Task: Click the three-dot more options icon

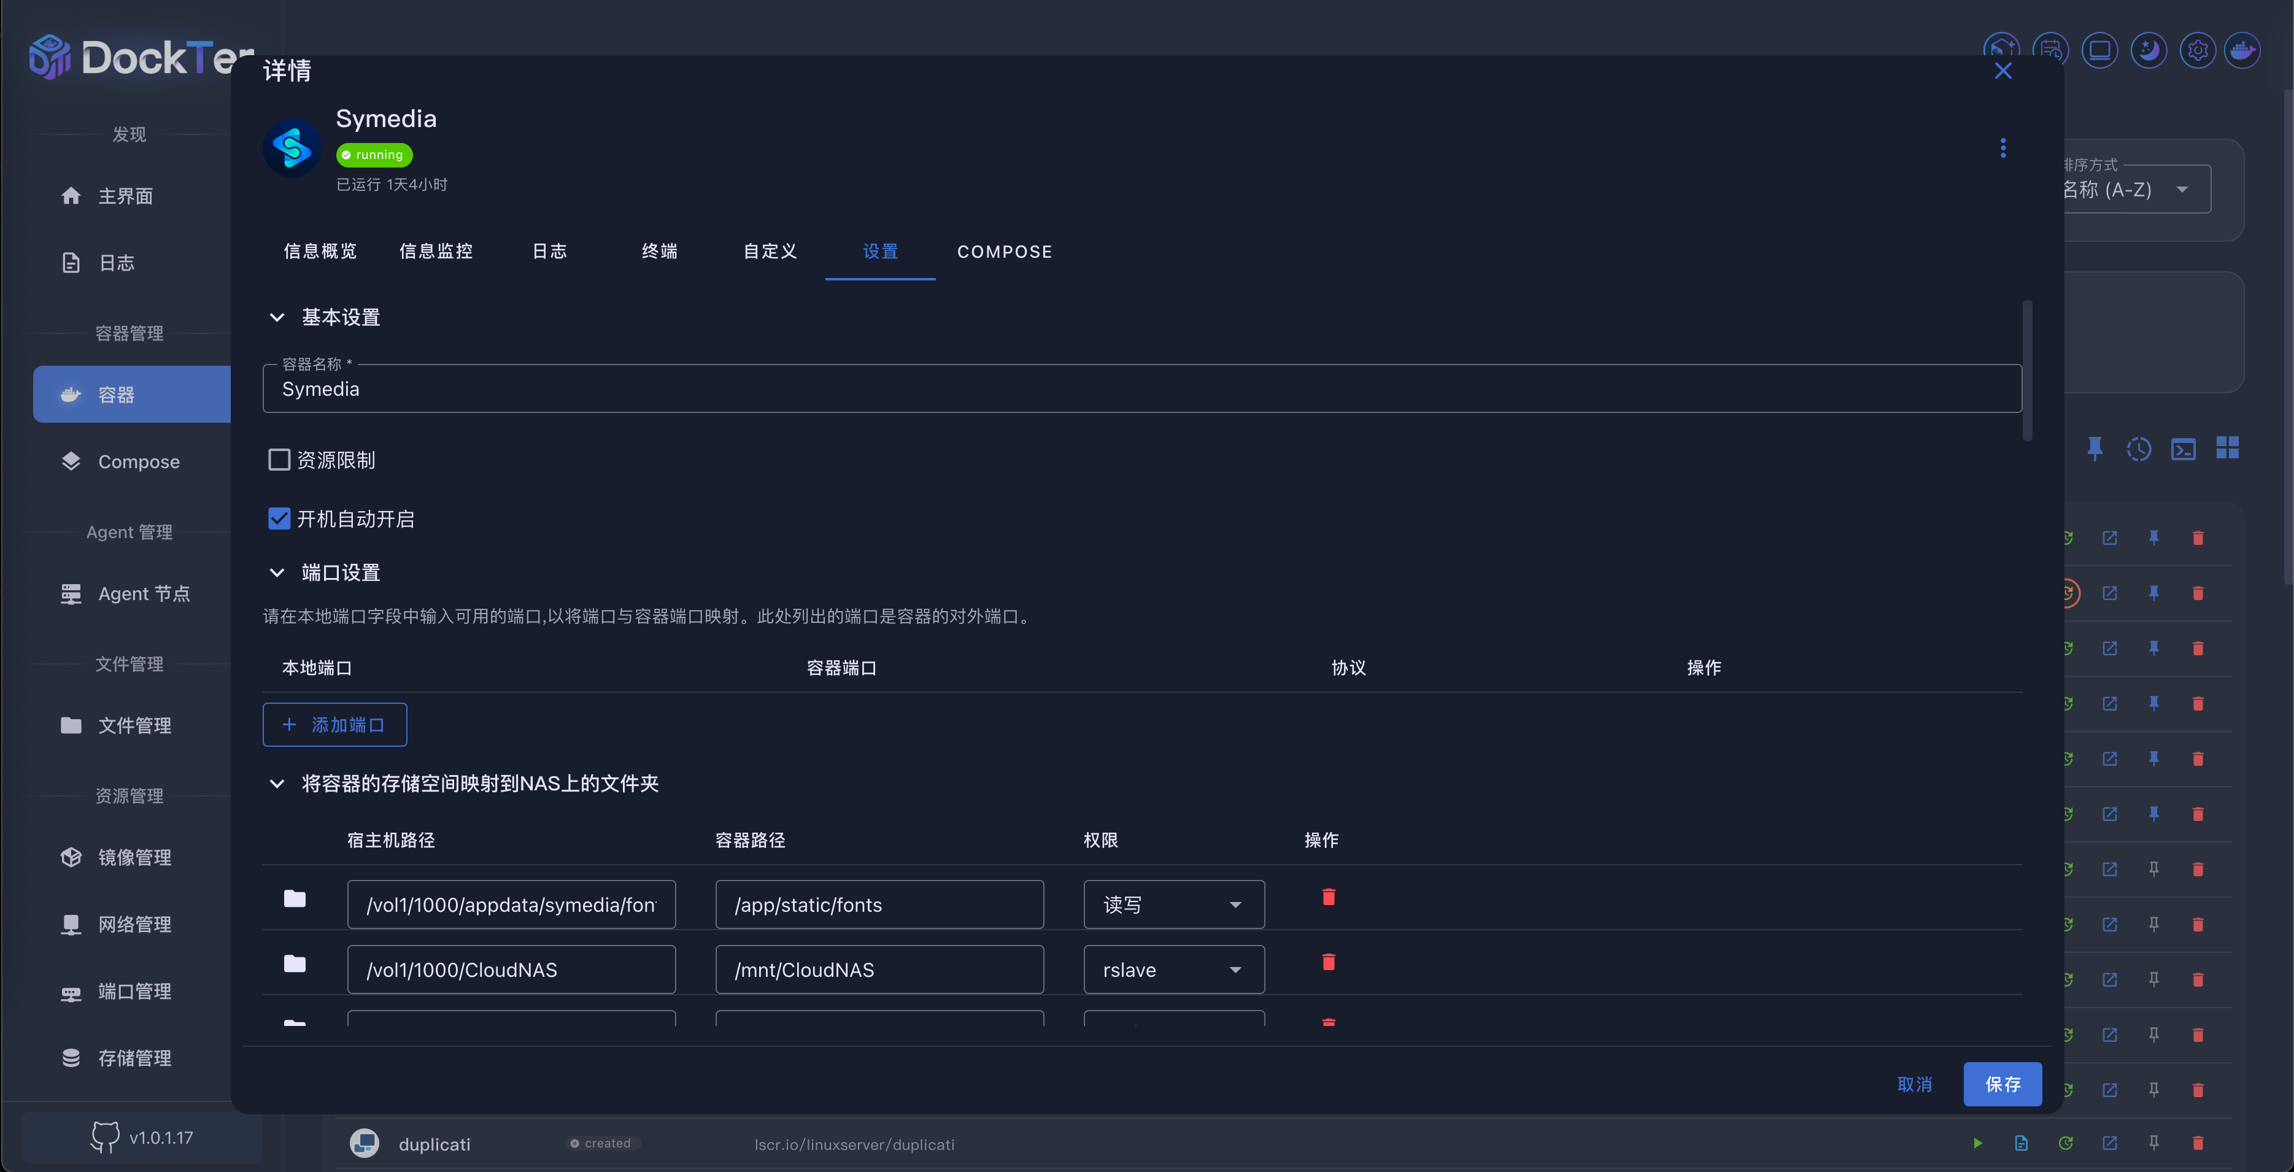Action: (2002, 148)
